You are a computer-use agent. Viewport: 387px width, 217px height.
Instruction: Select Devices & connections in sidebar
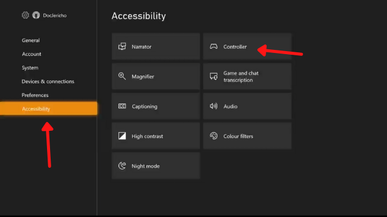[x=48, y=81]
